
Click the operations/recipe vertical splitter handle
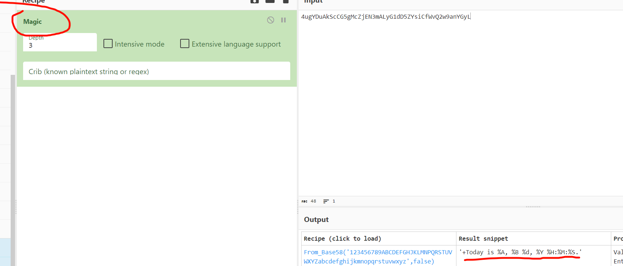(x=16, y=207)
